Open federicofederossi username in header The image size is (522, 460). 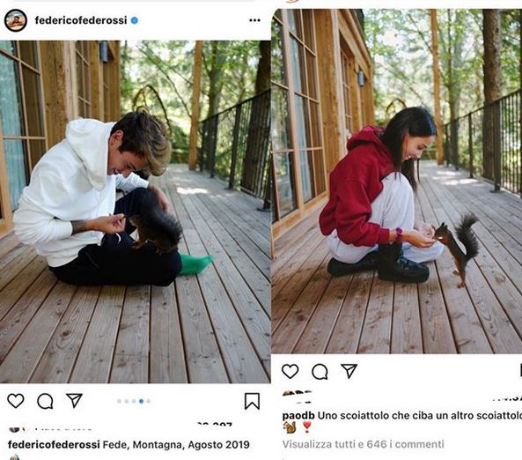coord(81,20)
